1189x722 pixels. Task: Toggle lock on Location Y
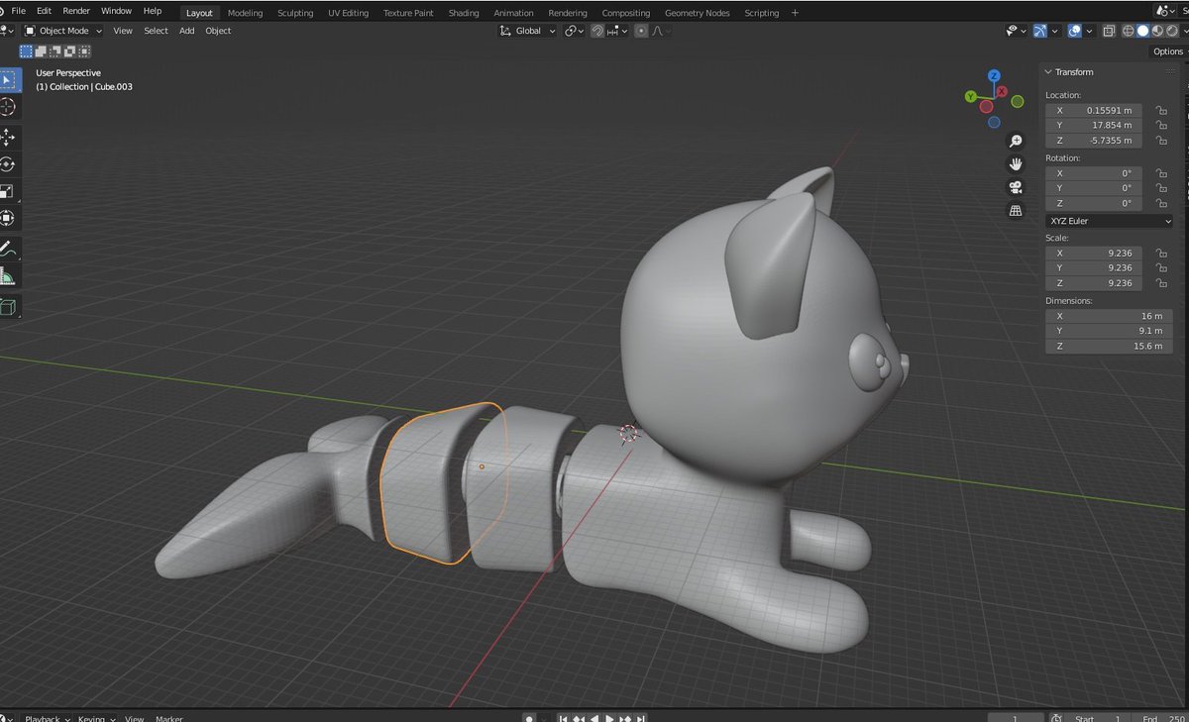(x=1161, y=126)
